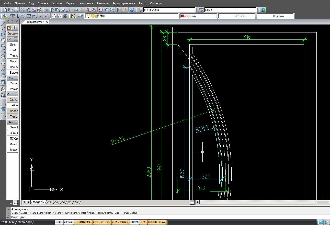Collapse the Об... properties section
Screen dimensions: 330x225
16,39
